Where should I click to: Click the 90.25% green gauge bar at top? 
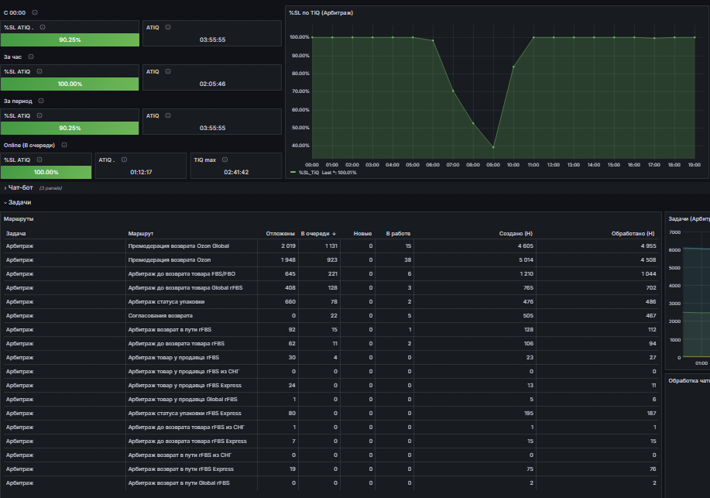(70, 39)
